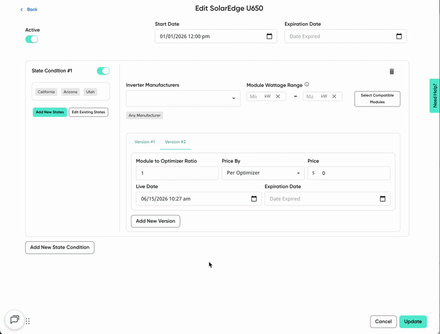Image resolution: width=440 pixels, height=334 pixels.
Task: Open calendar icon in Live Date field
Action: 254,199
